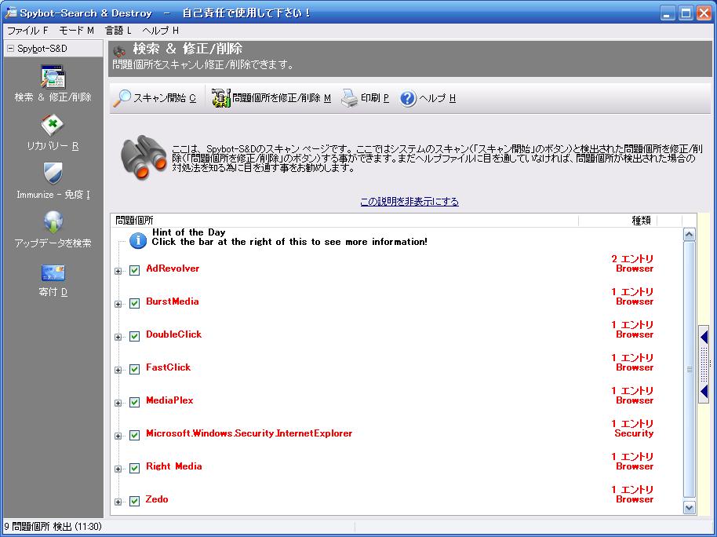717x537 pixels.
Task: Open the update search globe icon
Action: coord(53,222)
